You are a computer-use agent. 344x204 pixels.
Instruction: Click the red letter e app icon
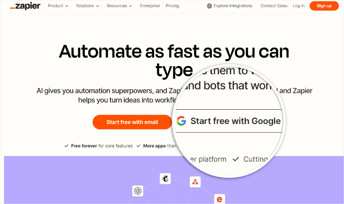pyautogui.click(x=219, y=199)
